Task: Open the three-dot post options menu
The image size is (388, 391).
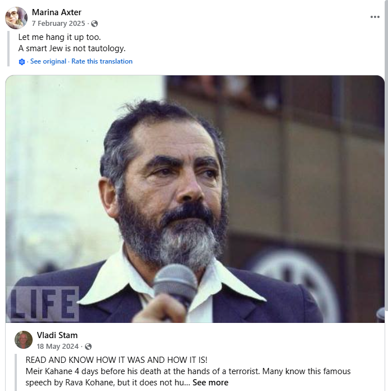Action: [x=375, y=17]
